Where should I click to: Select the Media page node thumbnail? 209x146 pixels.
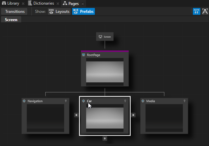tap(164, 118)
